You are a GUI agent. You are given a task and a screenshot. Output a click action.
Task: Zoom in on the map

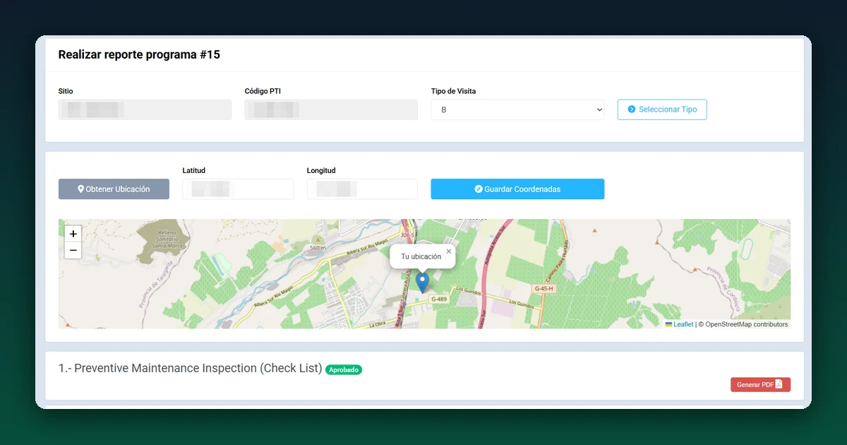(73, 234)
